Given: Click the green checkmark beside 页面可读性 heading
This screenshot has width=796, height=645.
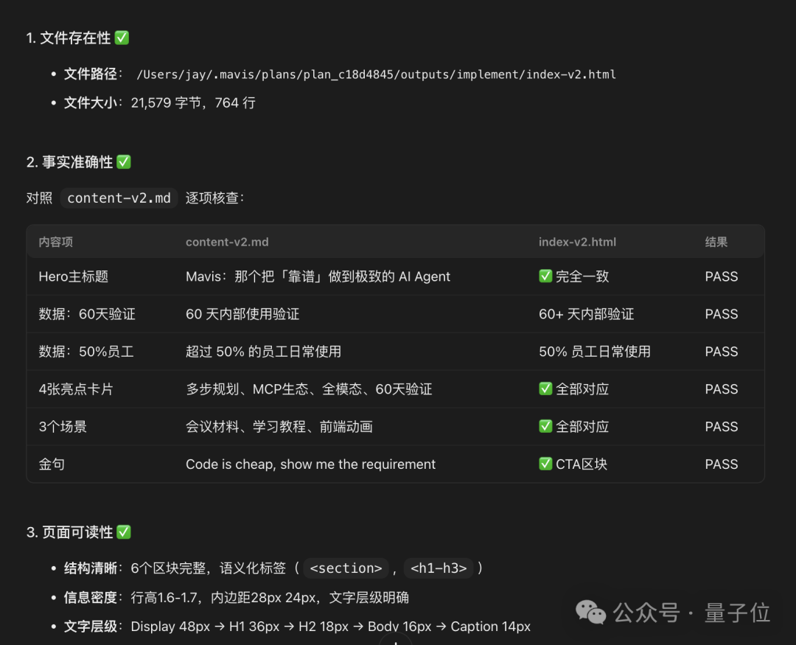Looking at the screenshot, I should click(x=124, y=531).
